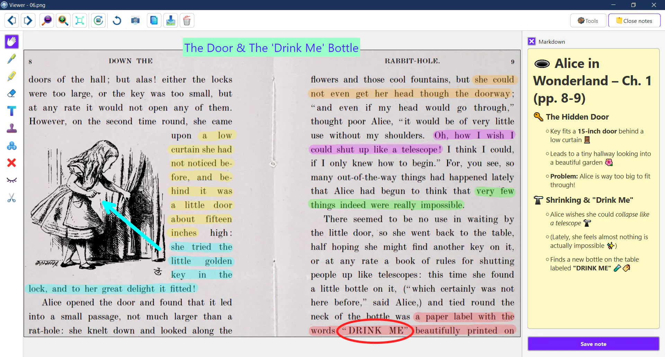Click the circled 'DRINK ME' words
665x357 pixels.
tap(375, 330)
